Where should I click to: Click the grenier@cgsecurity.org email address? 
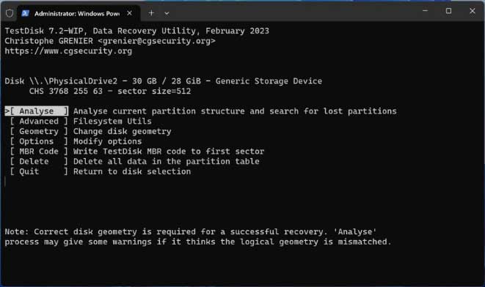coord(156,41)
